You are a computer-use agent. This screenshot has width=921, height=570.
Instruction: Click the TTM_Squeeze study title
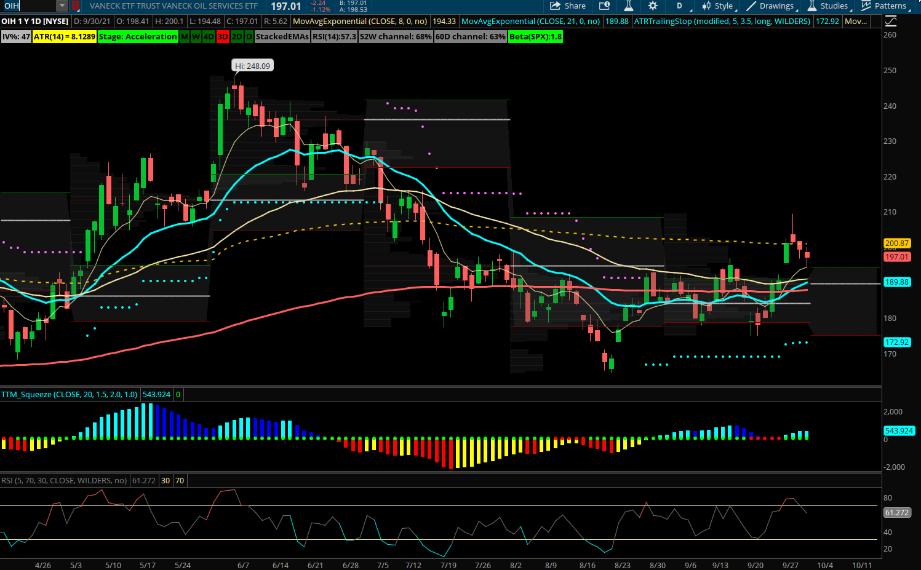pos(69,394)
